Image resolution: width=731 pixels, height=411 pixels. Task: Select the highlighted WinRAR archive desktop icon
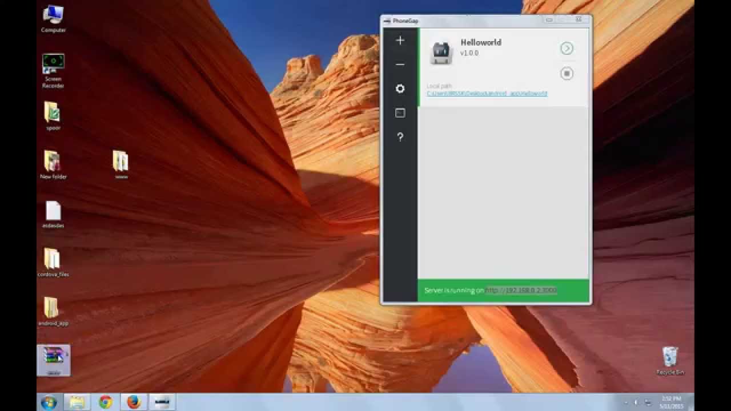coord(54,360)
